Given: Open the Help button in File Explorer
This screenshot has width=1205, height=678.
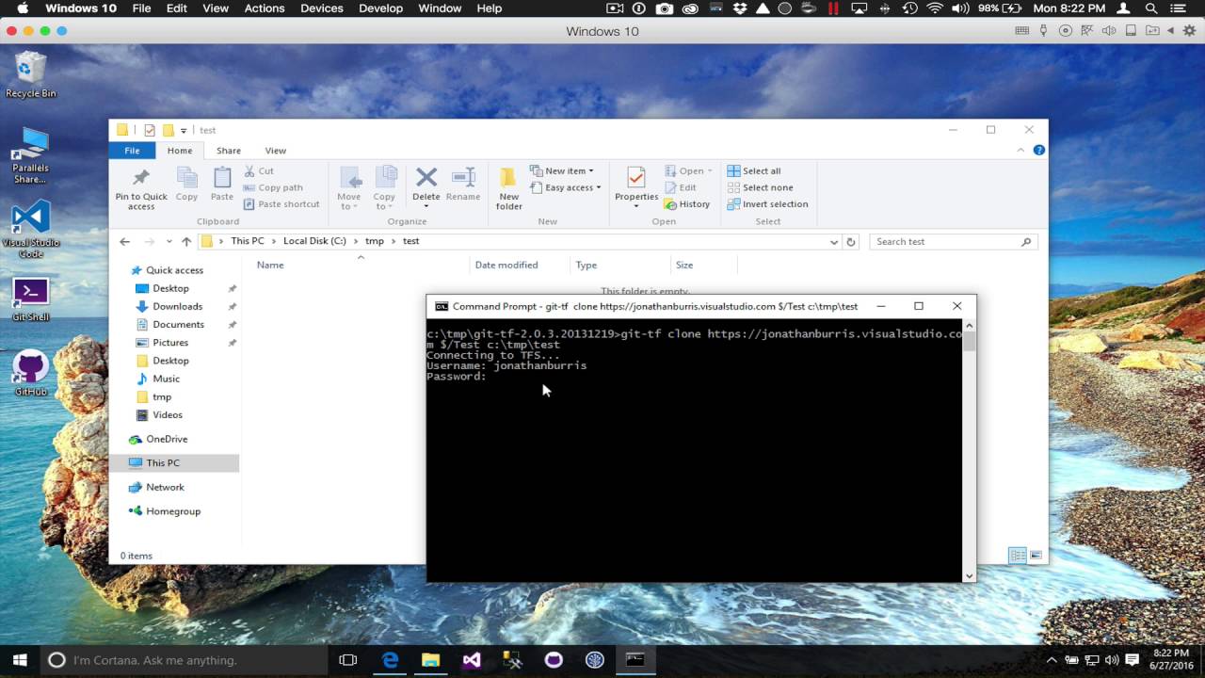Looking at the screenshot, I should tap(1039, 151).
